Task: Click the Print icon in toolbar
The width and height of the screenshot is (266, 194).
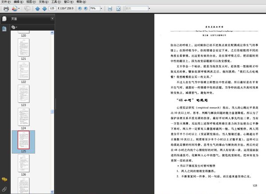Action: click(6, 8)
